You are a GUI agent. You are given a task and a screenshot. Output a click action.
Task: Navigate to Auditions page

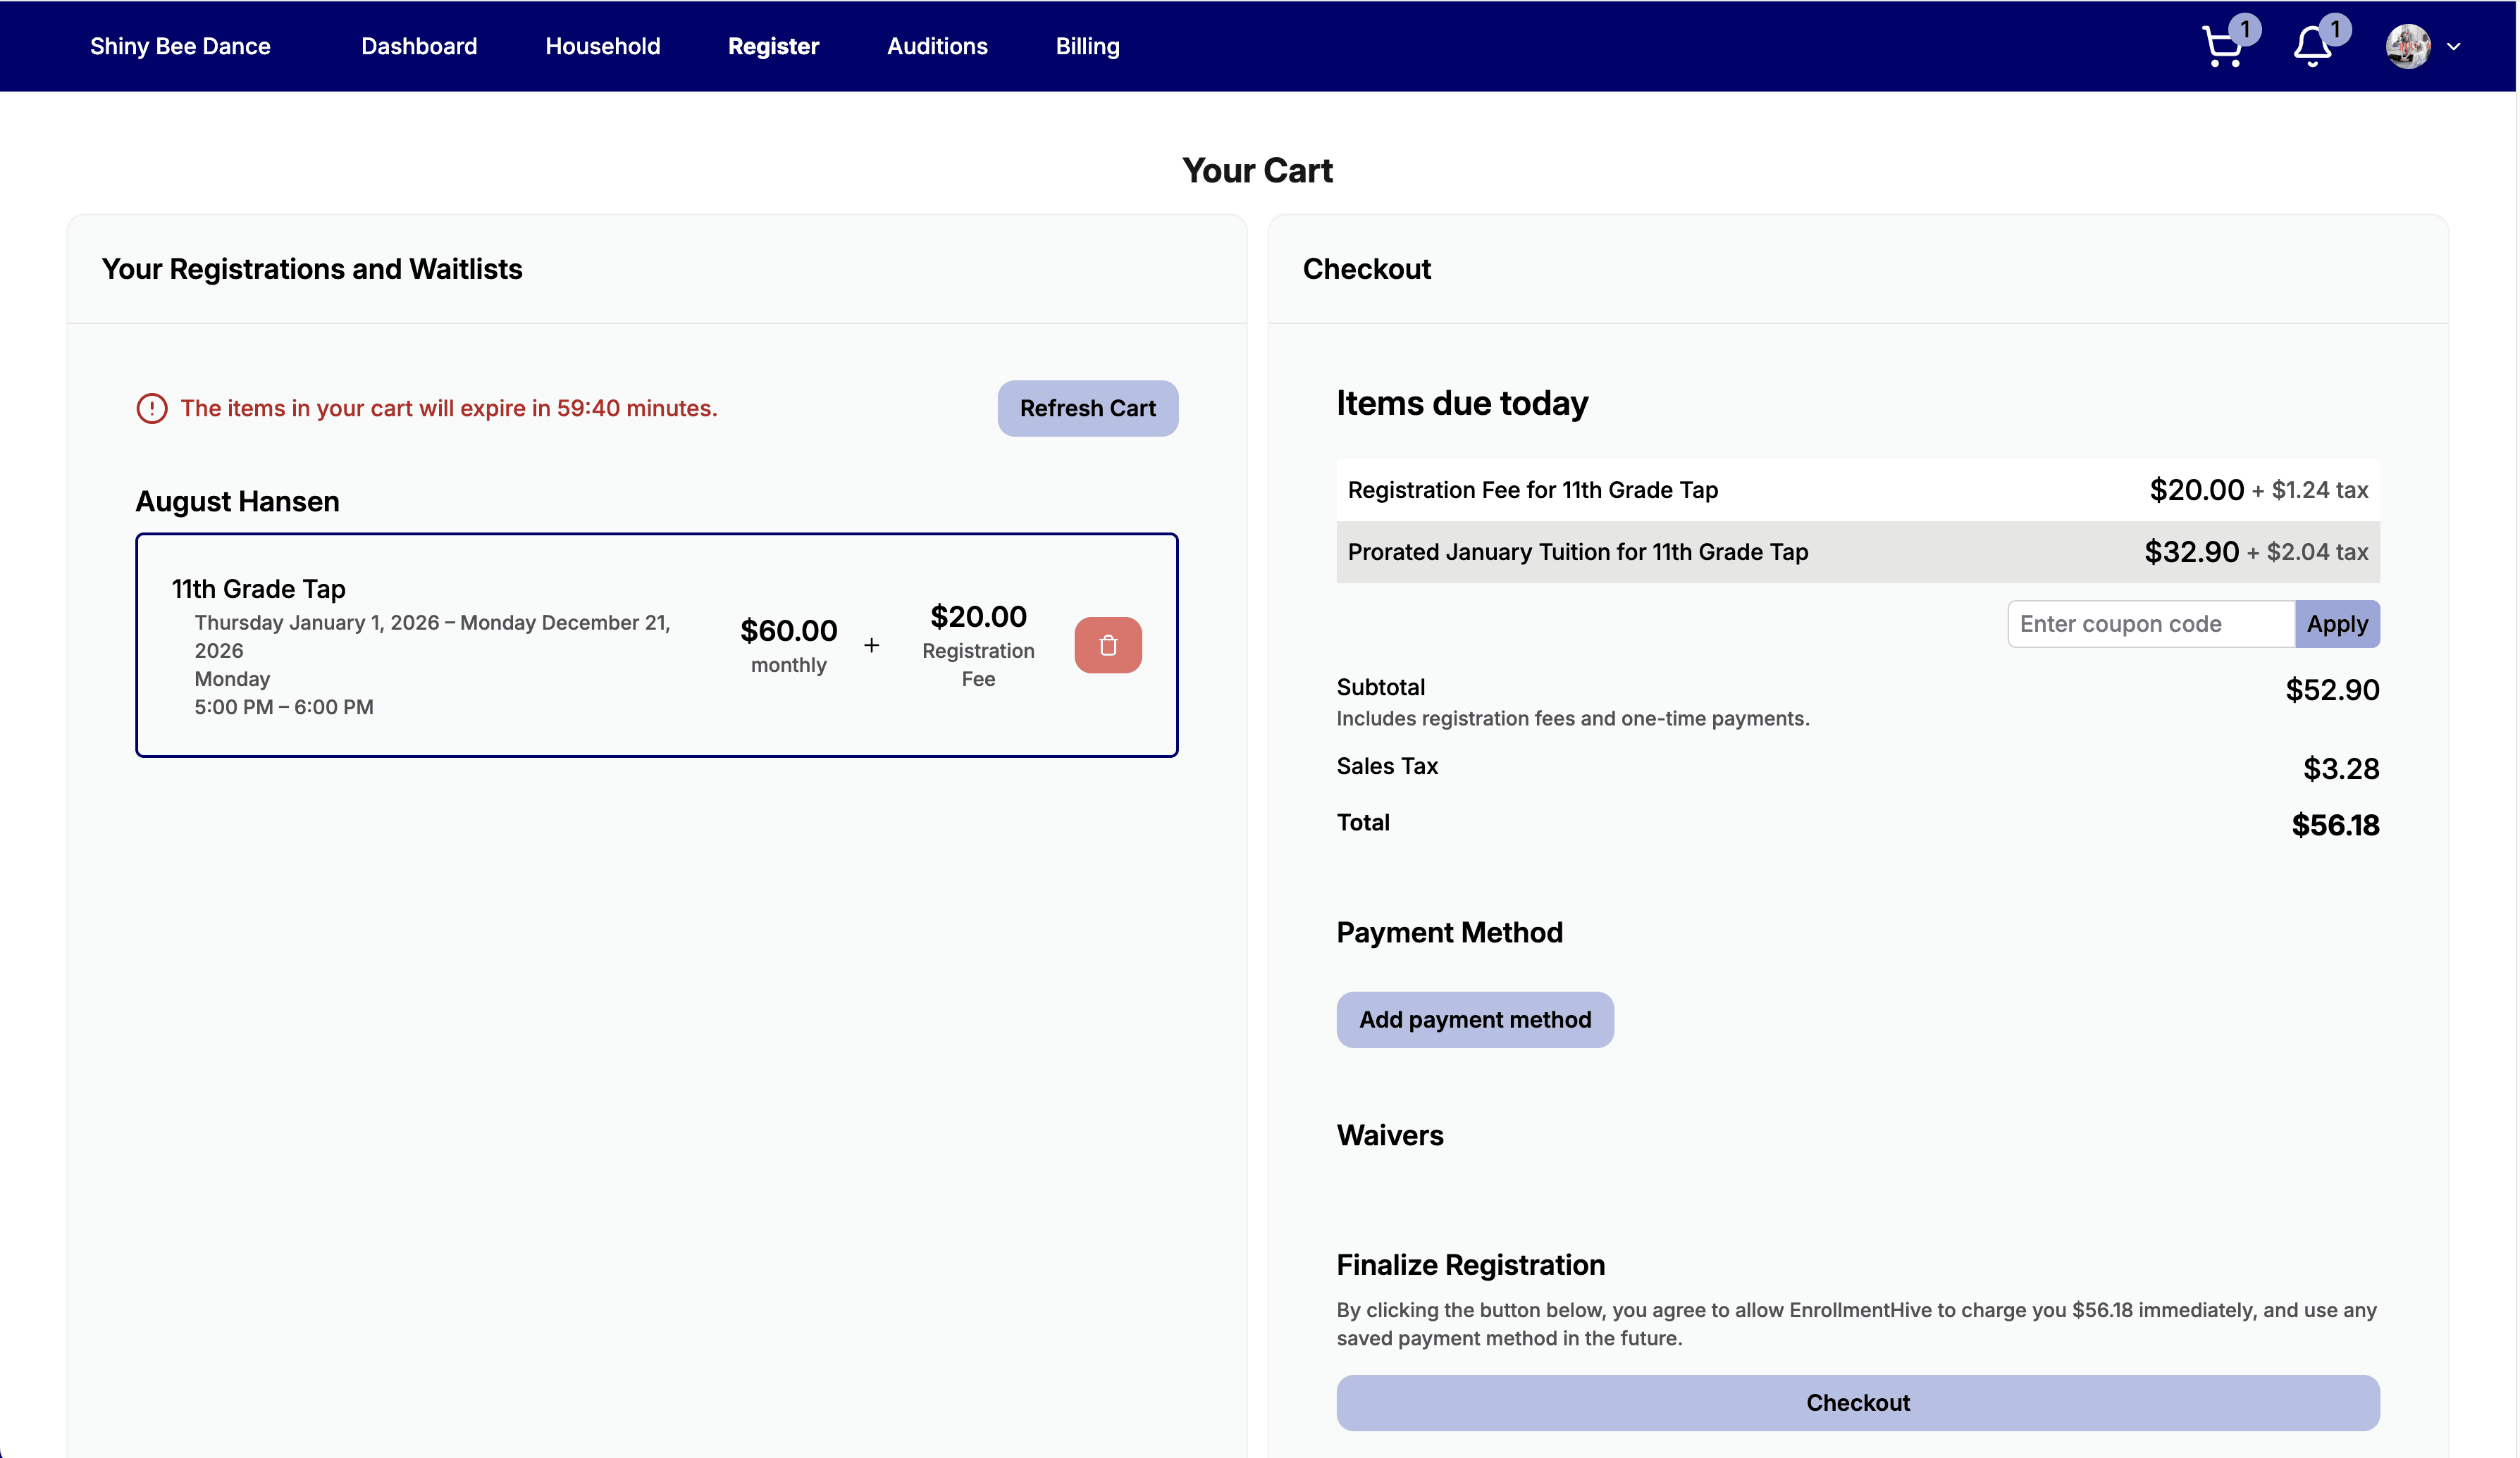[937, 46]
